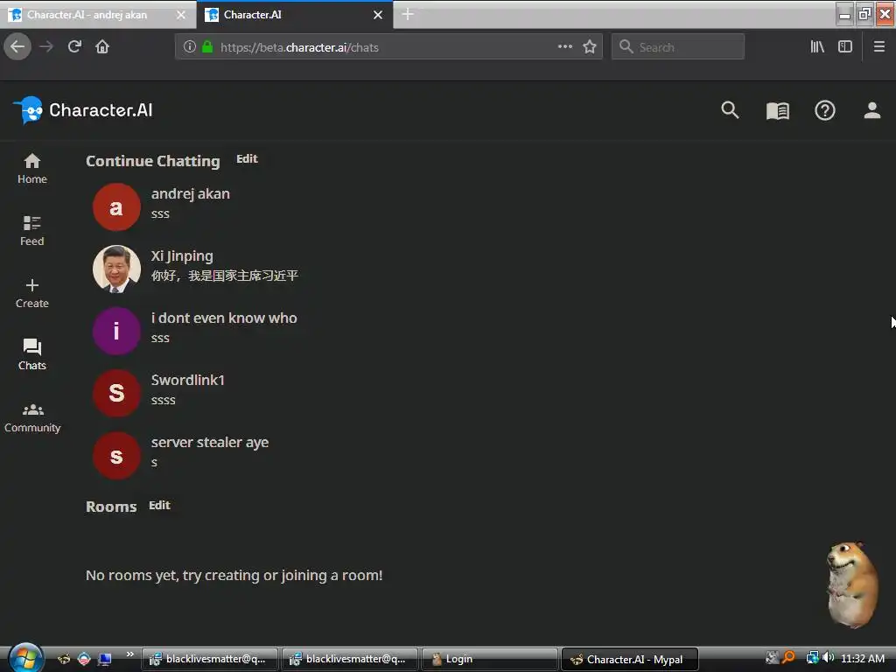Close the 'andrej akan' browser tab
Screen dimensions: 896x672
pyautogui.click(x=181, y=15)
